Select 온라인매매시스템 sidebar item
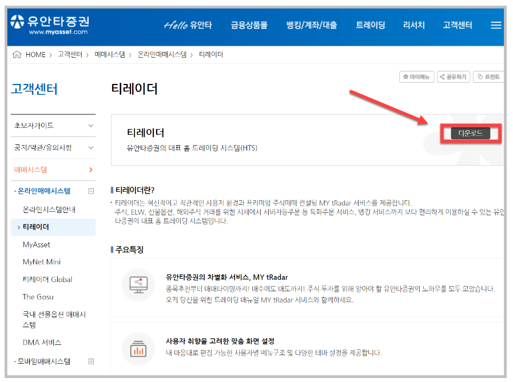The image size is (513, 382). click(x=44, y=191)
